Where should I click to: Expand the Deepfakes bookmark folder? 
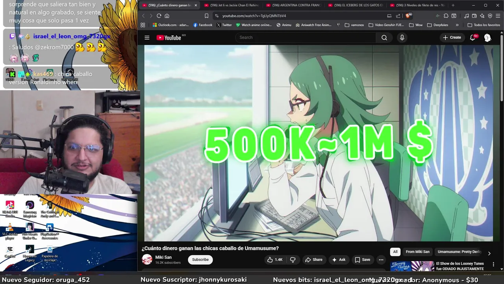click(437, 25)
